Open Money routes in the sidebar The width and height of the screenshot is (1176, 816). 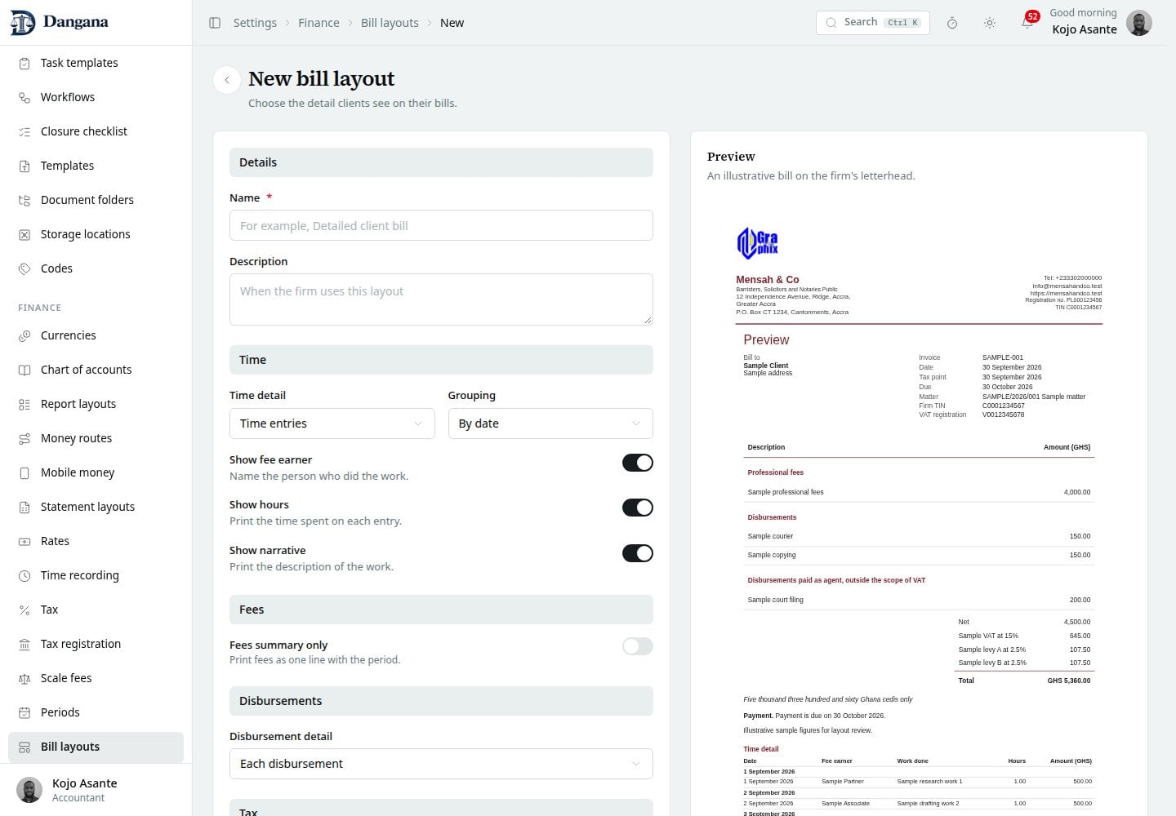pyautogui.click(x=96, y=438)
